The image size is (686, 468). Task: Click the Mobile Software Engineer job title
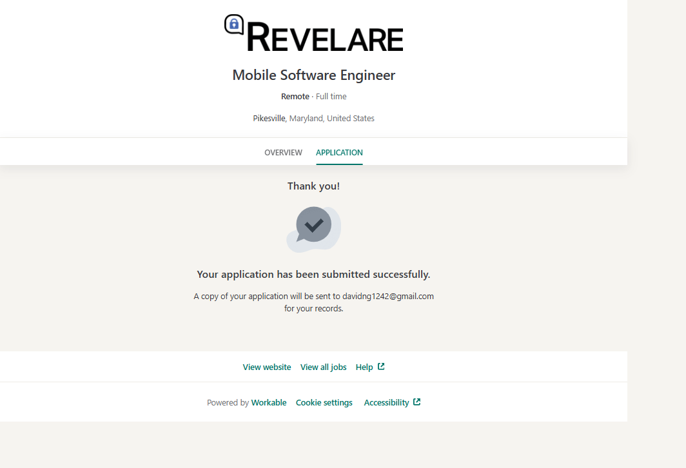point(313,75)
